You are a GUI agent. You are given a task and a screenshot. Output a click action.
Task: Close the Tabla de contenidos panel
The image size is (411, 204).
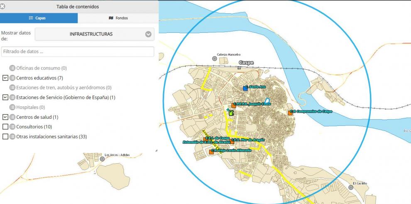pos(3,7)
